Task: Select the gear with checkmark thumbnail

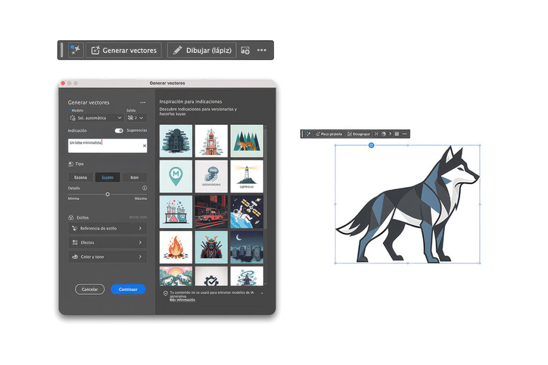Action: click(211, 276)
